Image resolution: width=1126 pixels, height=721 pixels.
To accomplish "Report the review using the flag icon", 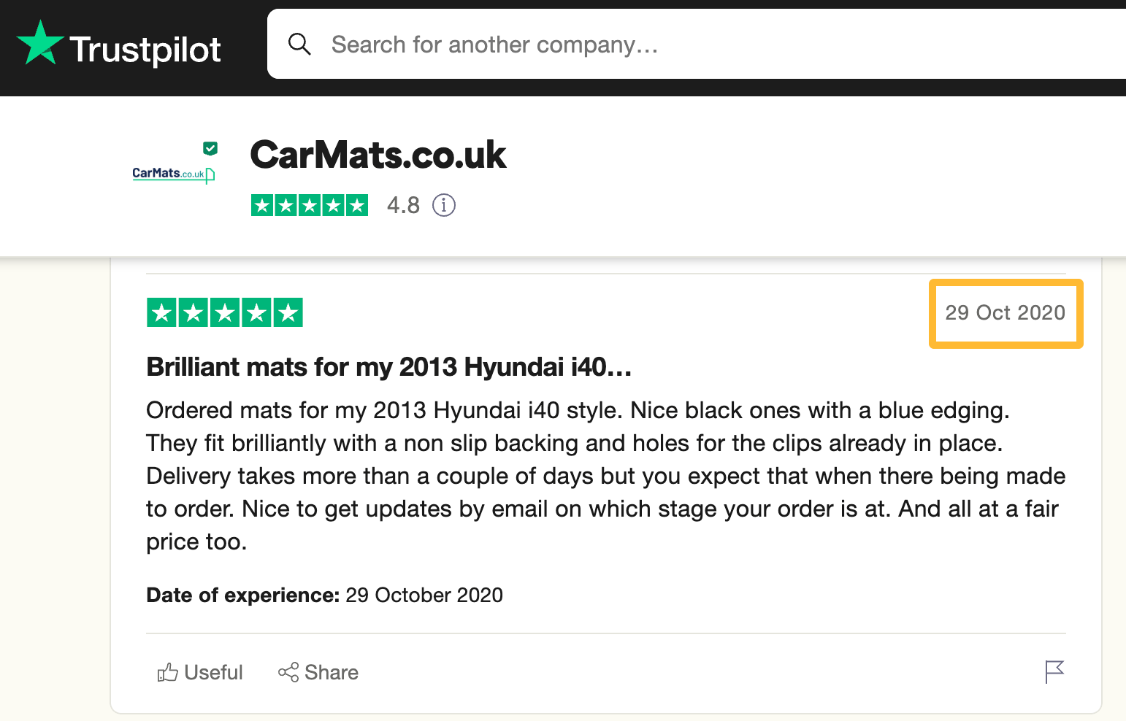I will [x=1054, y=671].
